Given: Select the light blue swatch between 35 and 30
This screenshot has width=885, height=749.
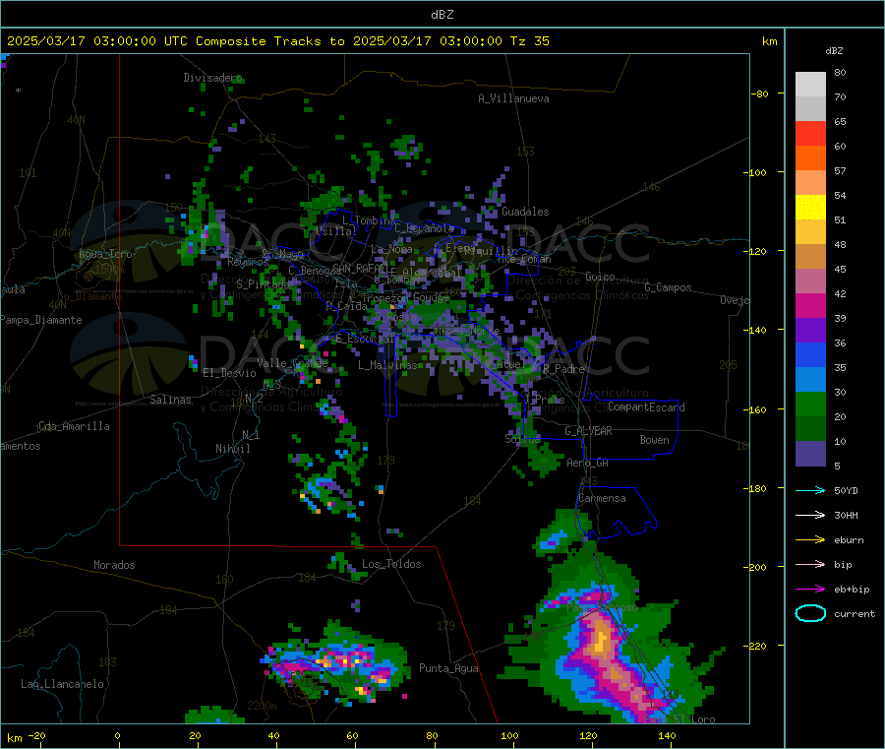Looking at the screenshot, I should (x=810, y=380).
